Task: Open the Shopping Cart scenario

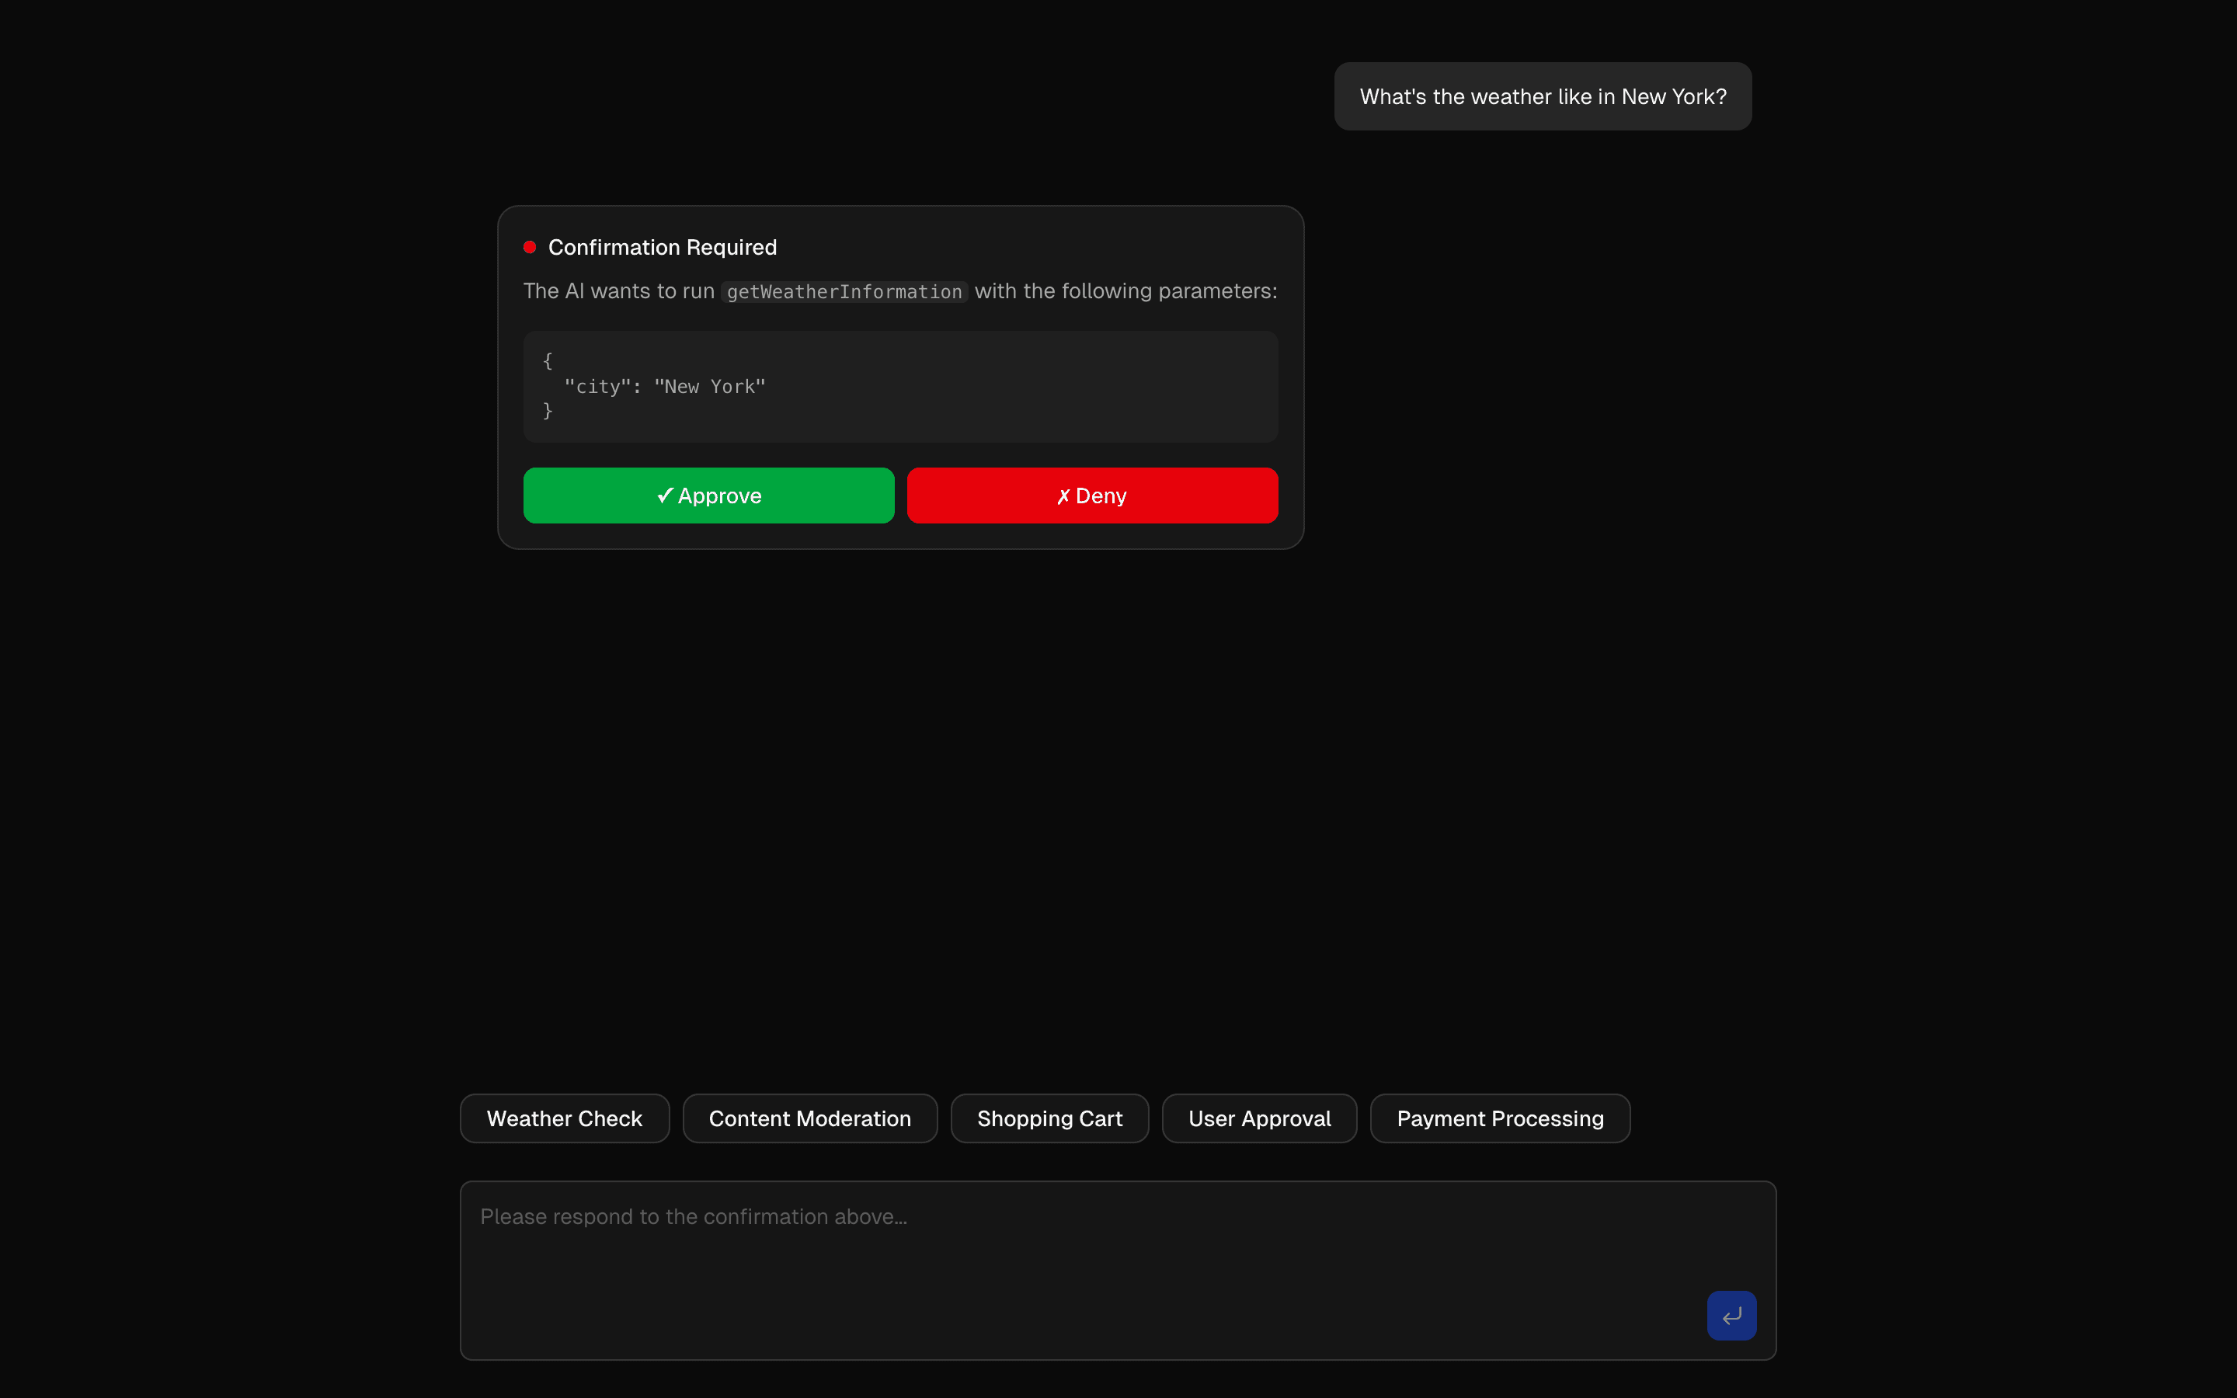Action: click(x=1049, y=1118)
